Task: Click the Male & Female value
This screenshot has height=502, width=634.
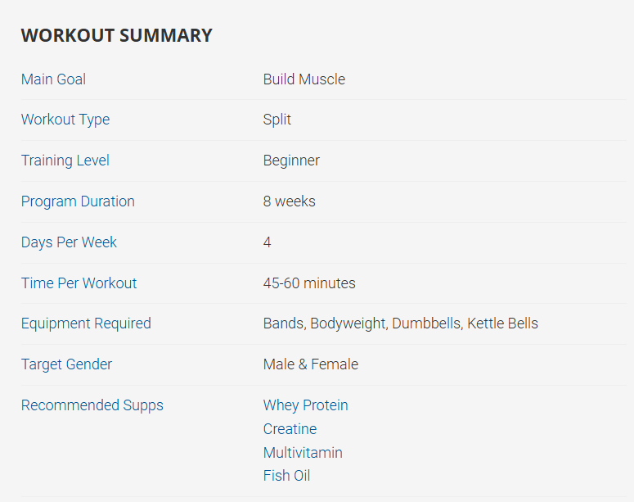Action: pyautogui.click(x=311, y=364)
